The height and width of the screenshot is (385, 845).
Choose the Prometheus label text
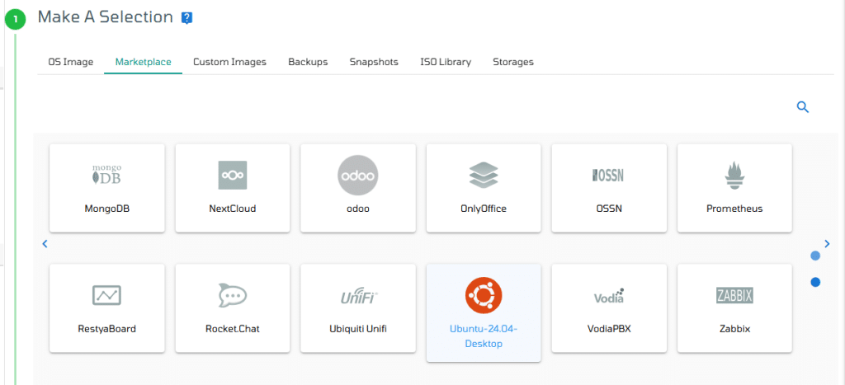pos(734,209)
